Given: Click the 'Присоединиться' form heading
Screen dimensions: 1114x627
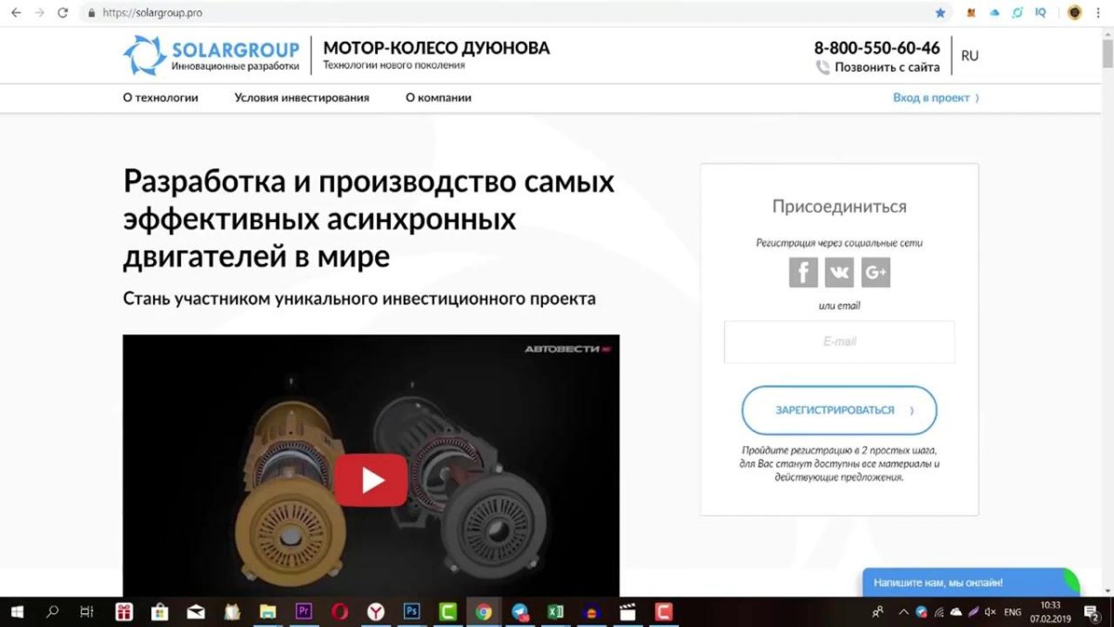Looking at the screenshot, I should coord(839,206).
